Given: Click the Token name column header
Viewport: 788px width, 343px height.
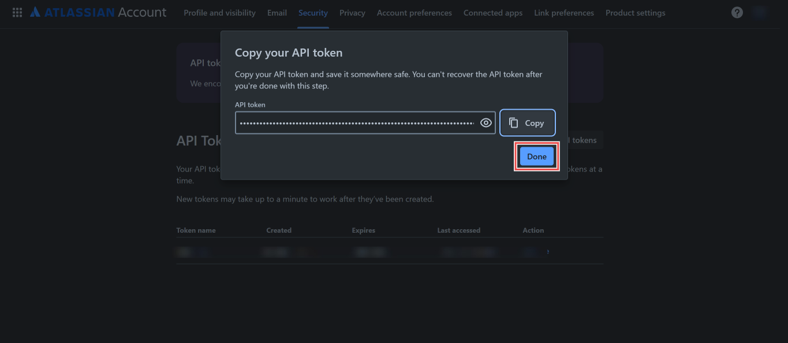Looking at the screenshot, I should (x=196, y=230).
